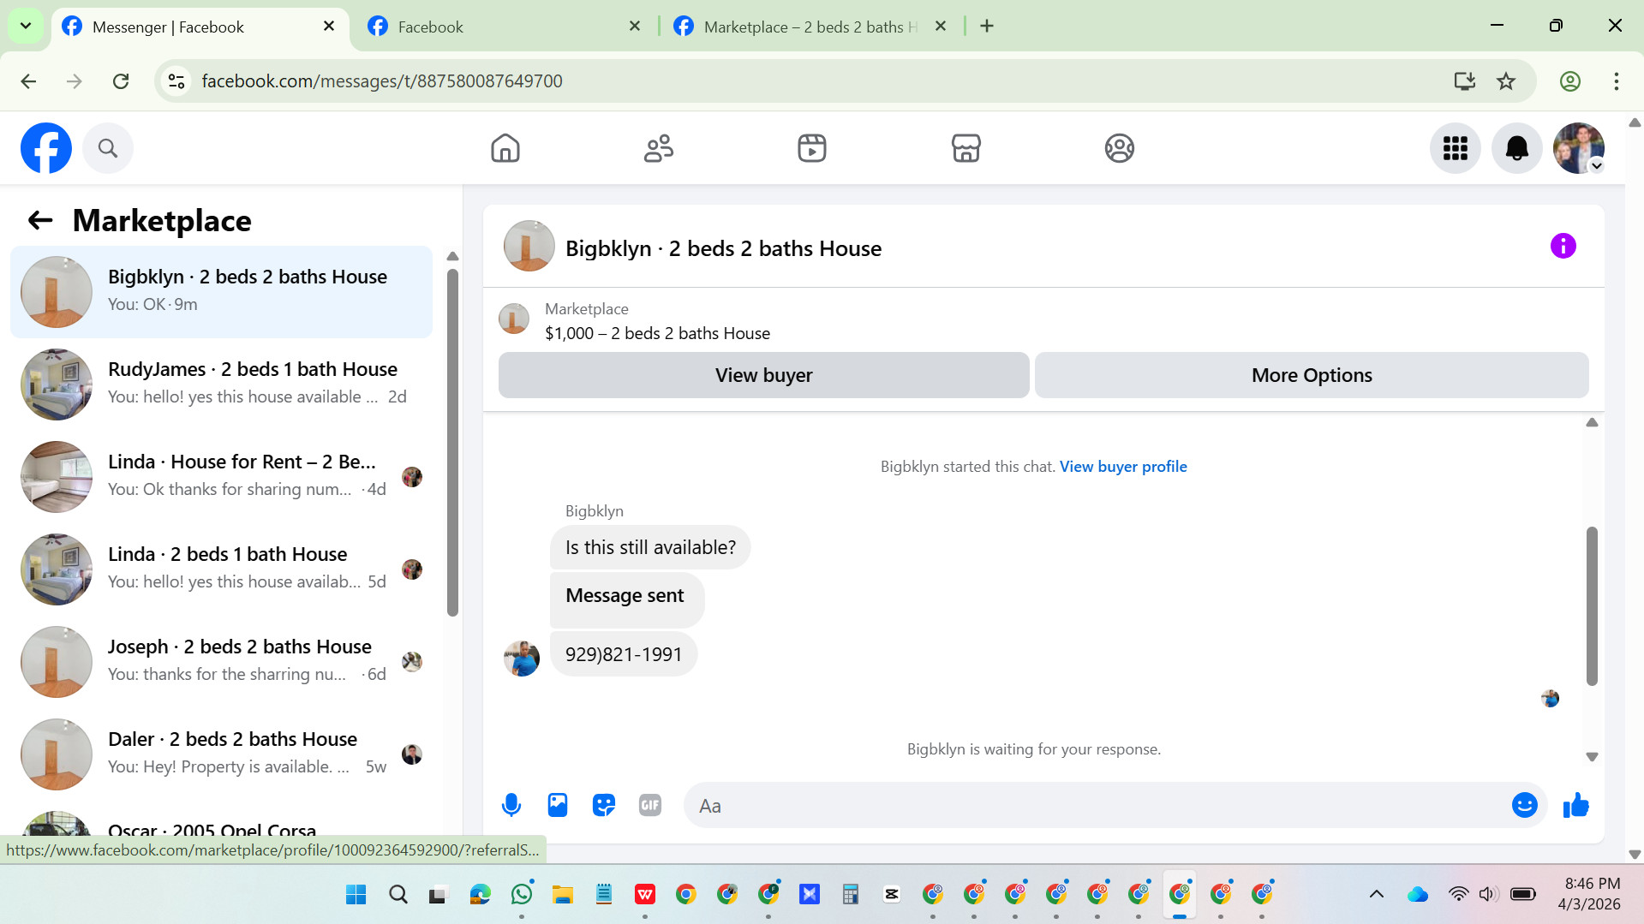Click the conversation list scrollbar
1644x924 pixels.
452,443
